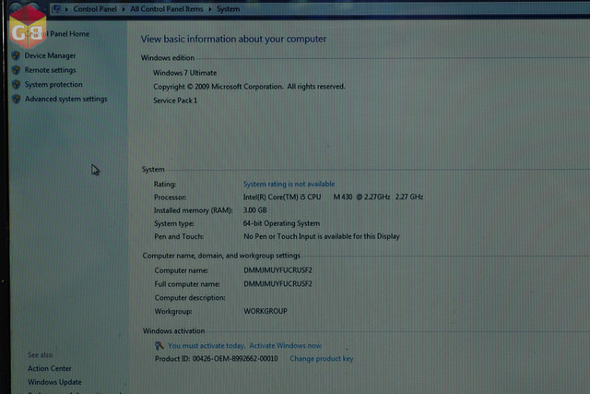Click the WORKGROUP value
The width and height of the screenshot is (590, 394).
pyautogui.click(x=265, y=311)
